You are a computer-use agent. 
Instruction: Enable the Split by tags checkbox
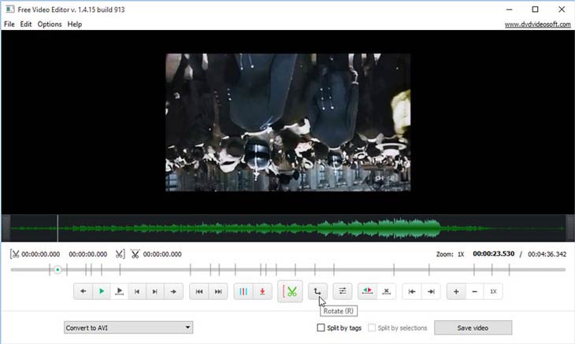click(x=321, y=327)
